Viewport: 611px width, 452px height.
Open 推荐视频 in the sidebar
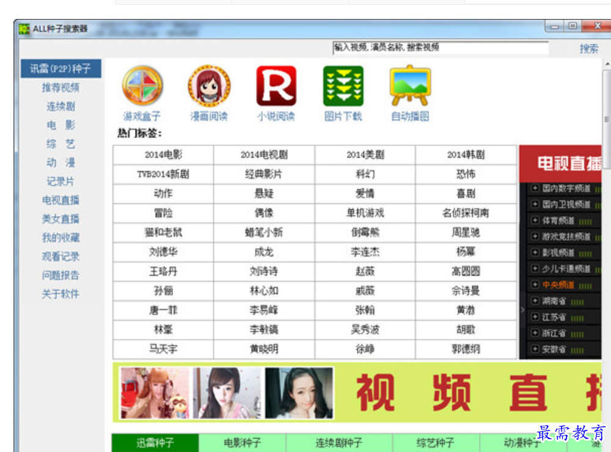click(60, 87)
